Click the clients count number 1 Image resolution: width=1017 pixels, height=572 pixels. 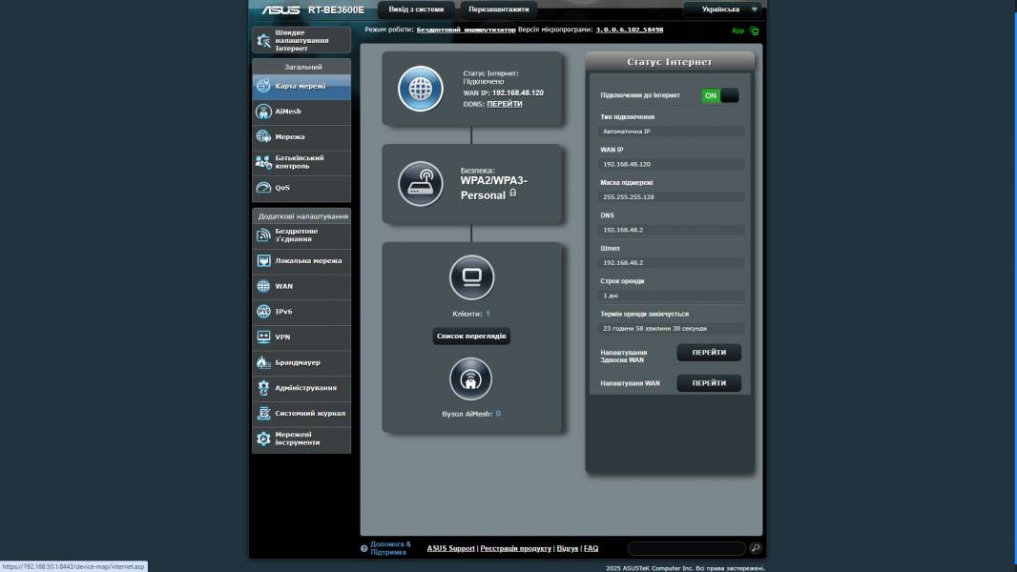click(488, 314)
